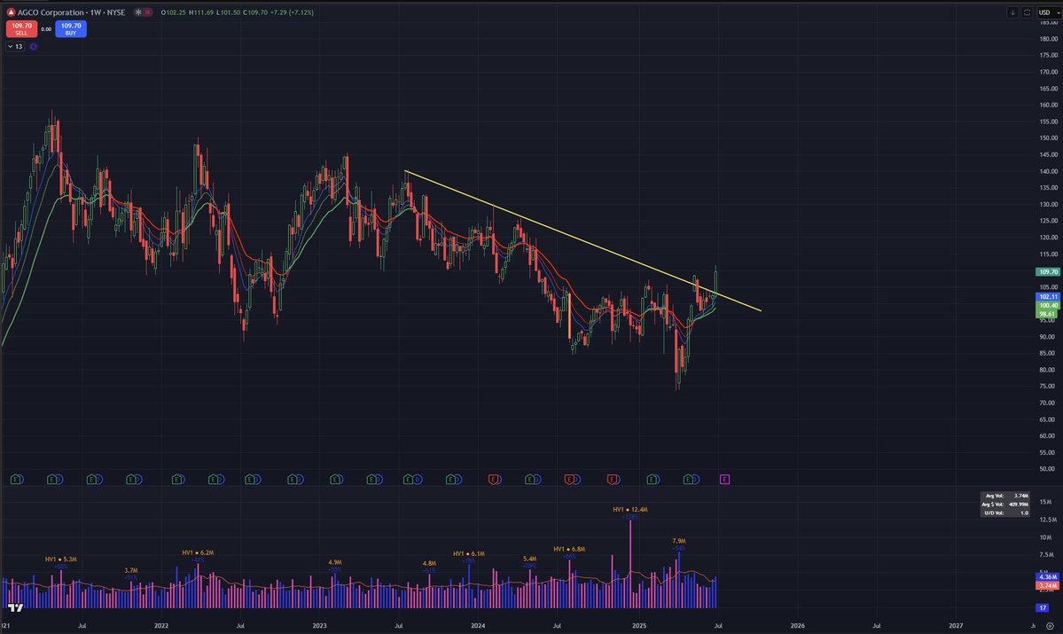Click the red 109.70 SELL button
Viewport: 1063px width, 634px height.
pos(21,29)
